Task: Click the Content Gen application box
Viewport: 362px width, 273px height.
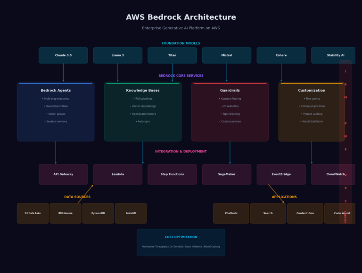Action: pyautogui.click(x=305, y=213)
